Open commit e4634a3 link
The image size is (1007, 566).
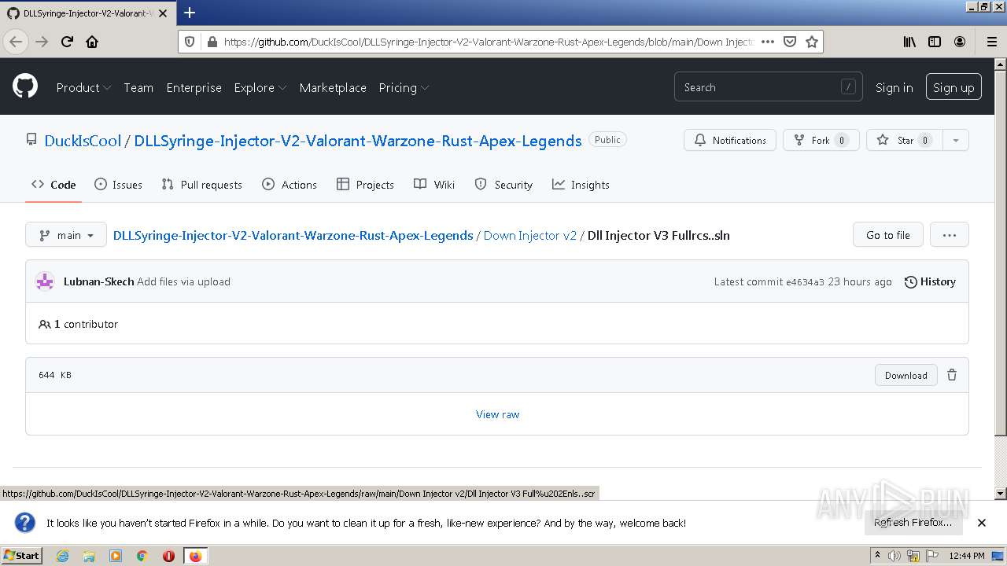pyautogui.click(x=805, y=281)
